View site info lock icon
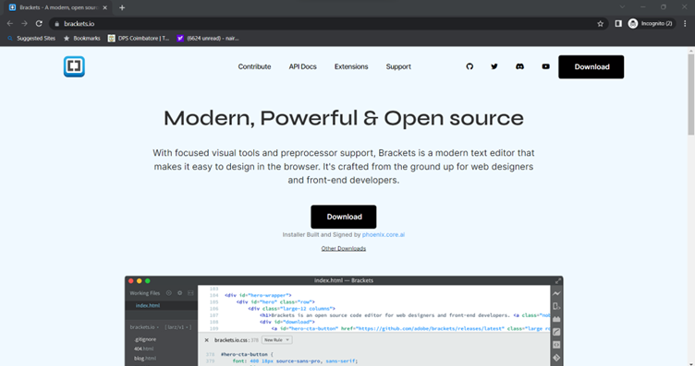Viewport: 695px width, 366px height. pyautogui.click(x=56, y=24)
